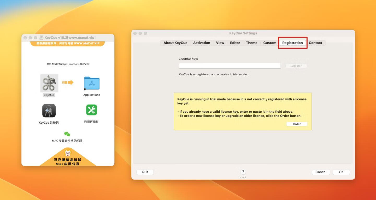The width and height of the screenshot is (376, 200).
Task: Open the Custom tab
Action: click(x=270, y=43)
